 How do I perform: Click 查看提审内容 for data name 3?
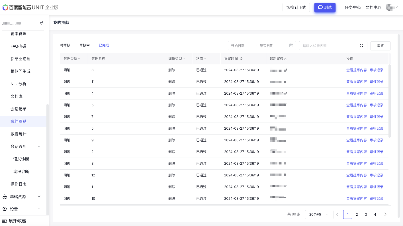pyautogui.click(x=357, y=70)
